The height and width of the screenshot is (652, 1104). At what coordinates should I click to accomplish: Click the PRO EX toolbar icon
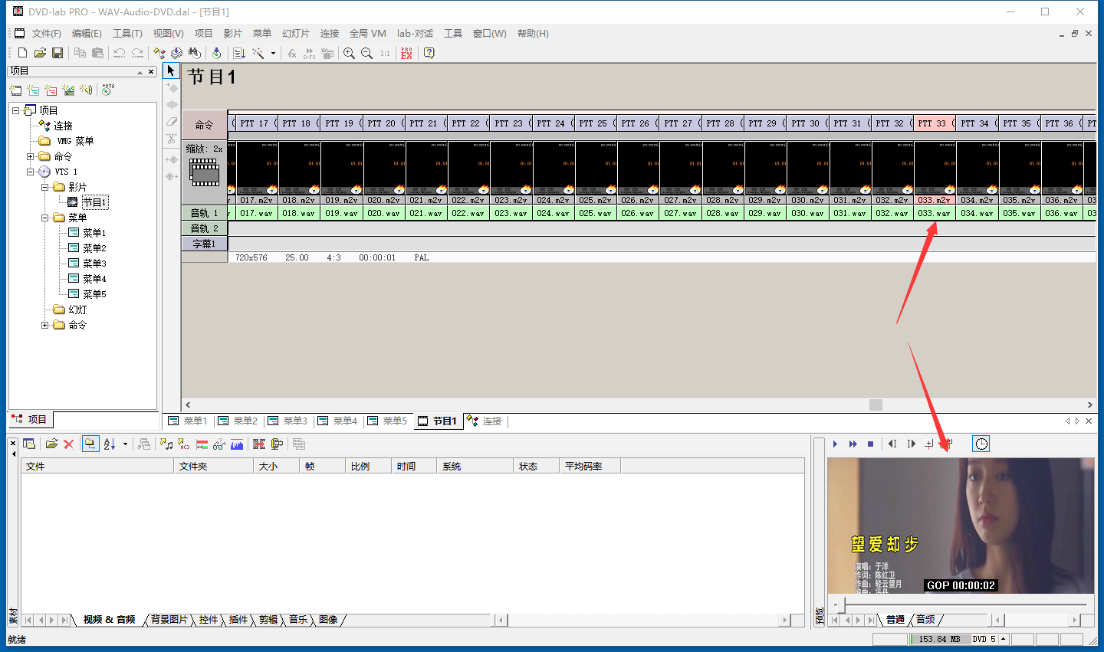point(407,53)
